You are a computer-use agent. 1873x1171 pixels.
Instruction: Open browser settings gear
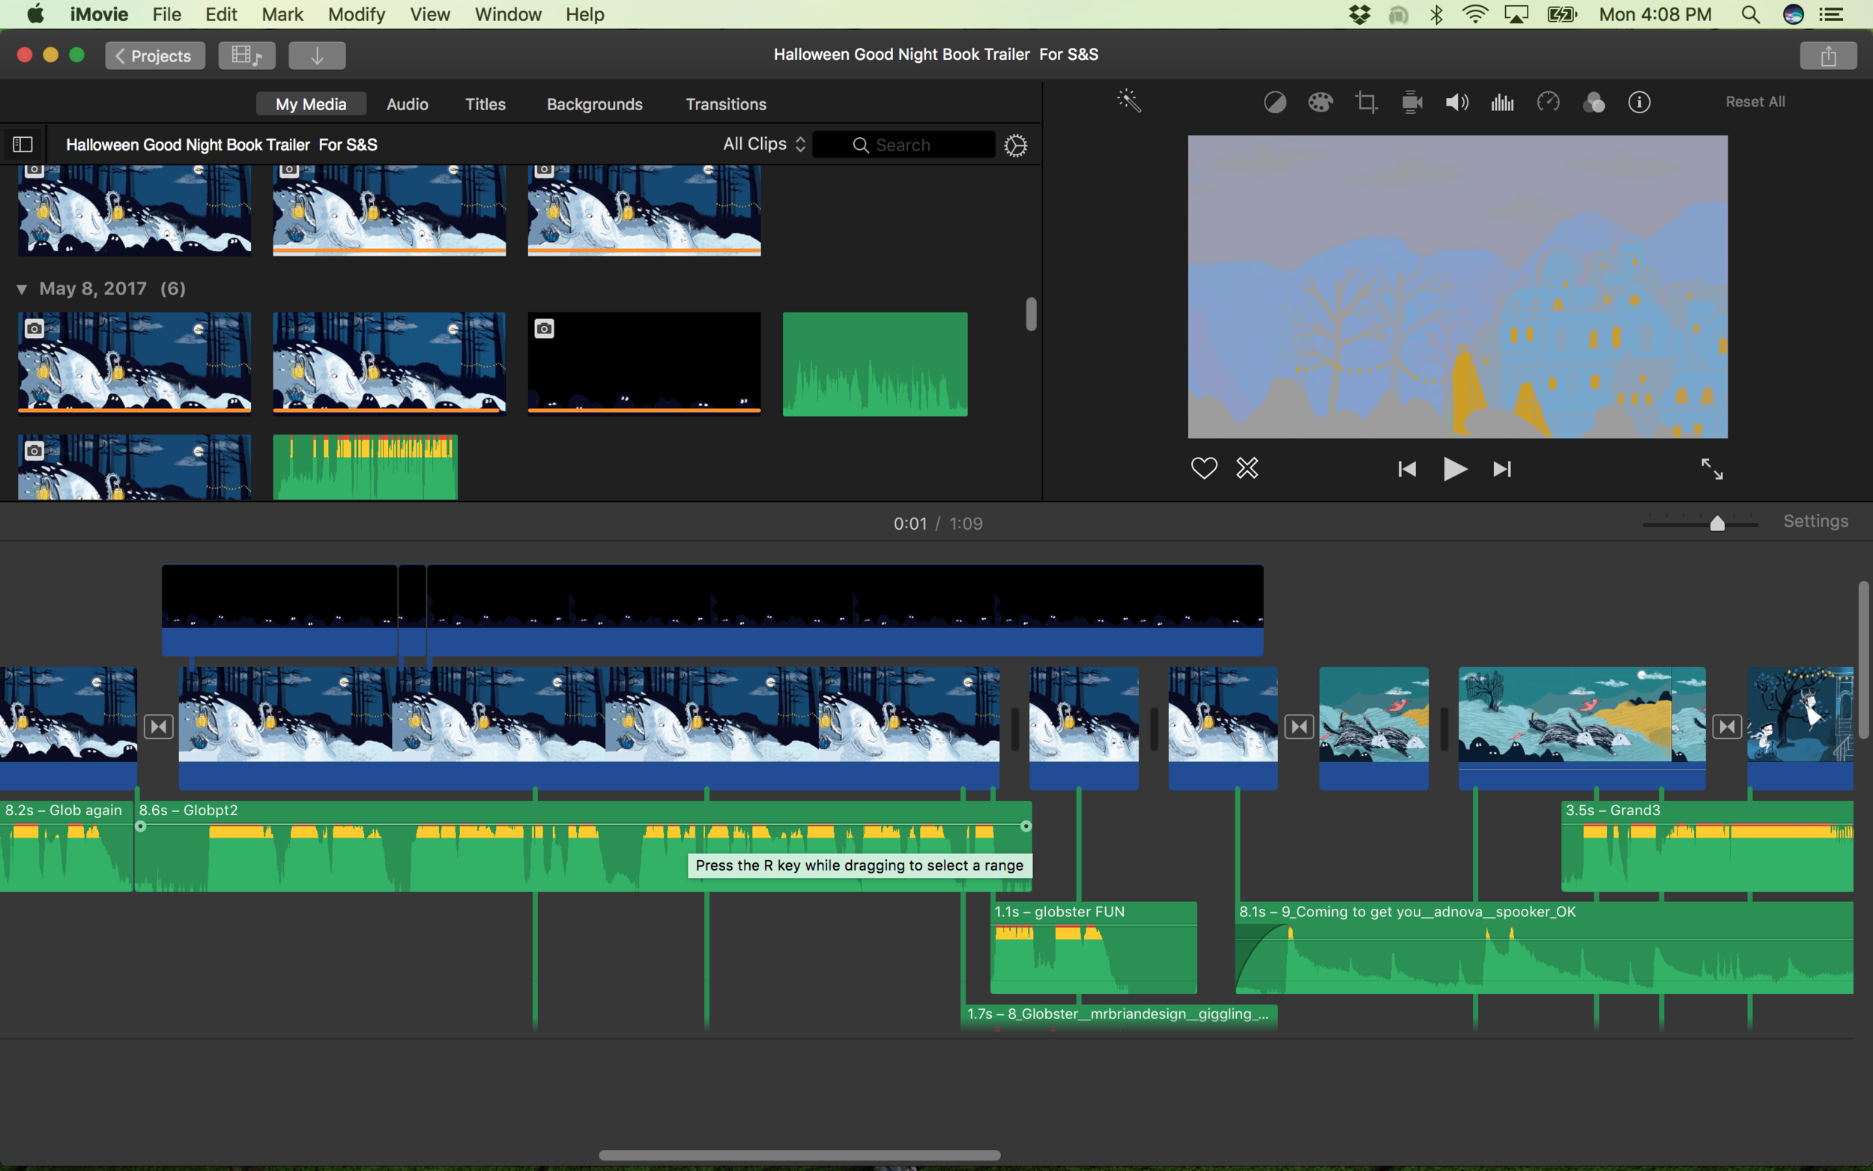point(1015,145)
